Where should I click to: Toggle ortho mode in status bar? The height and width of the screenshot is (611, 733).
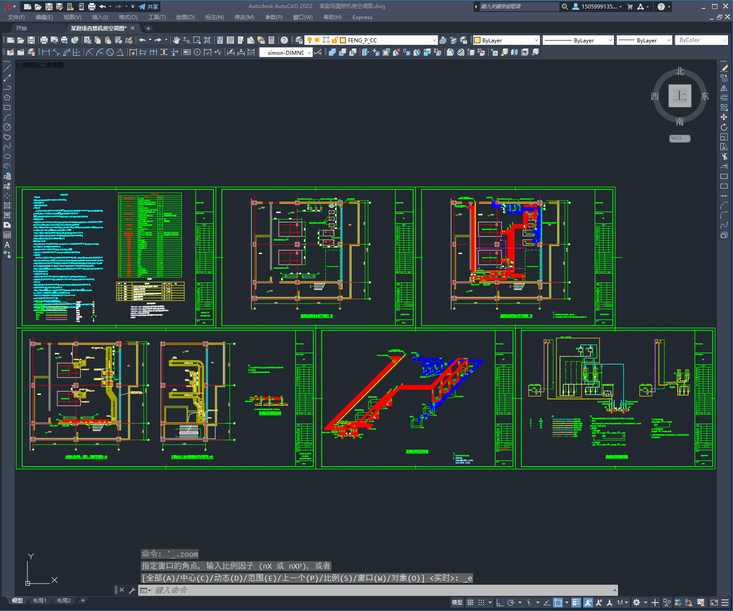pos(500,603)
